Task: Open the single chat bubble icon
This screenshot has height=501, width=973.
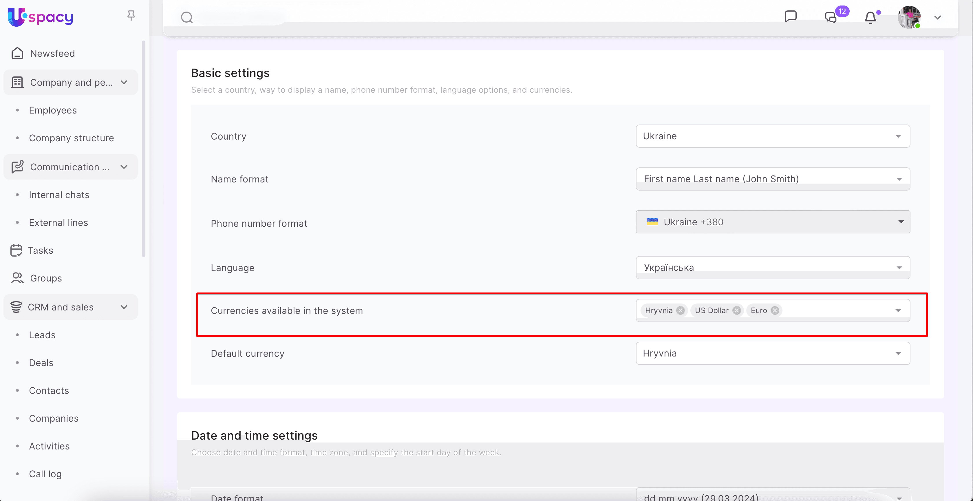Action: tap(791, 17)
